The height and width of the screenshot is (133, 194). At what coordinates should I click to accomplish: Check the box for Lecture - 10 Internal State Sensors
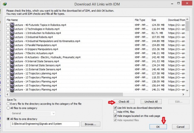pyautogui.click(x=8, y=65)
